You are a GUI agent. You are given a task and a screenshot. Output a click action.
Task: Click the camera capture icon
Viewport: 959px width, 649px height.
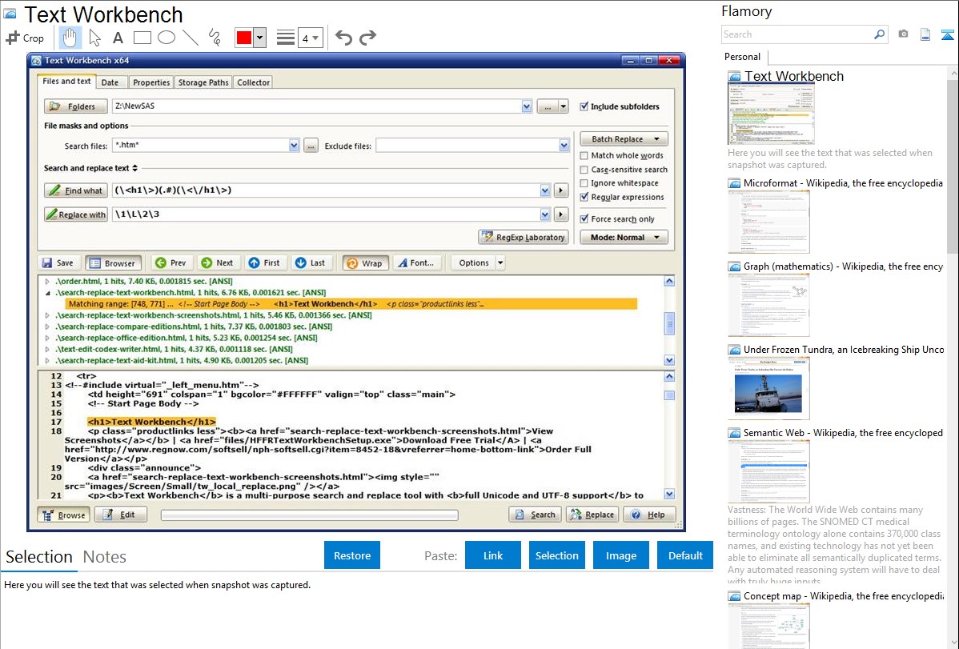click(x=903, y=34)
